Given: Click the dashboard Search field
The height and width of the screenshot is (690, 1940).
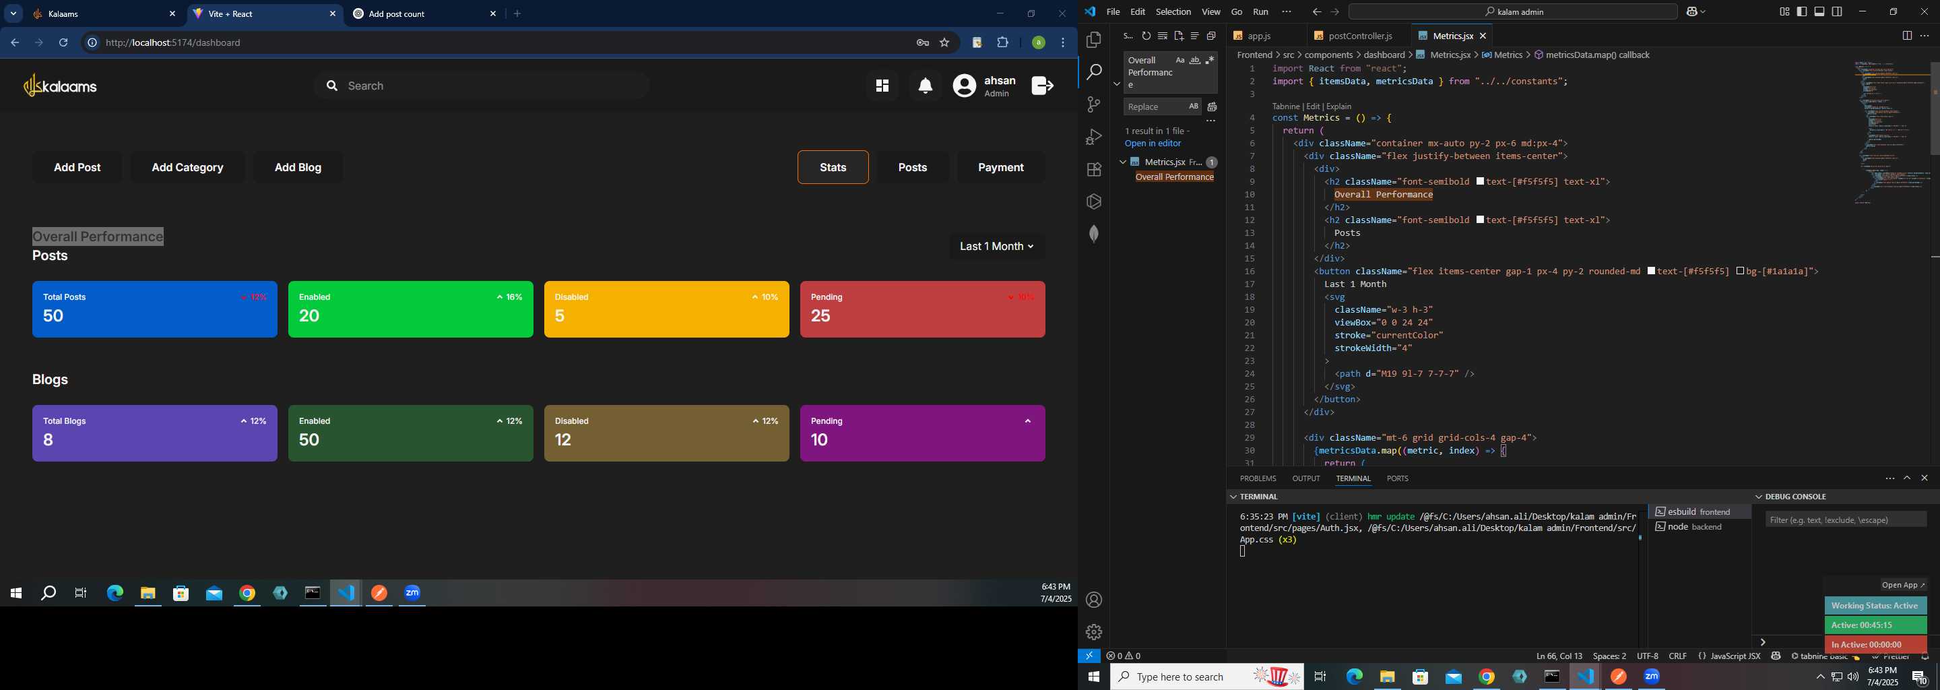Looking at the screenshot, I should pyautogui.click(x=481, y=87).
